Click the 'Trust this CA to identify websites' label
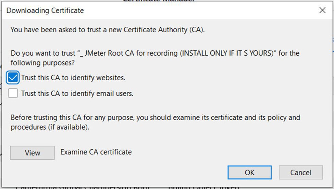Viewport: 334px width, 189px height. (x=73, y=78)
